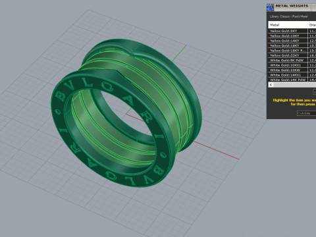316x237 pixels.
Task: Select Yellow Gold:9KY row
Action: pos(292,31)
